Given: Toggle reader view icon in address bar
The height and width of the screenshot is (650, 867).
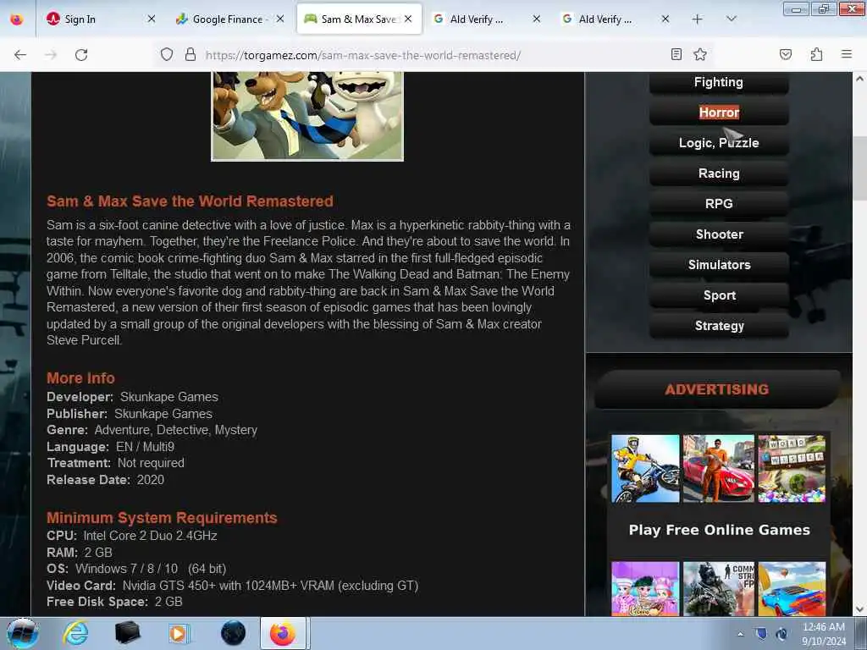Looking at the screenshot, I should [676, 54].
